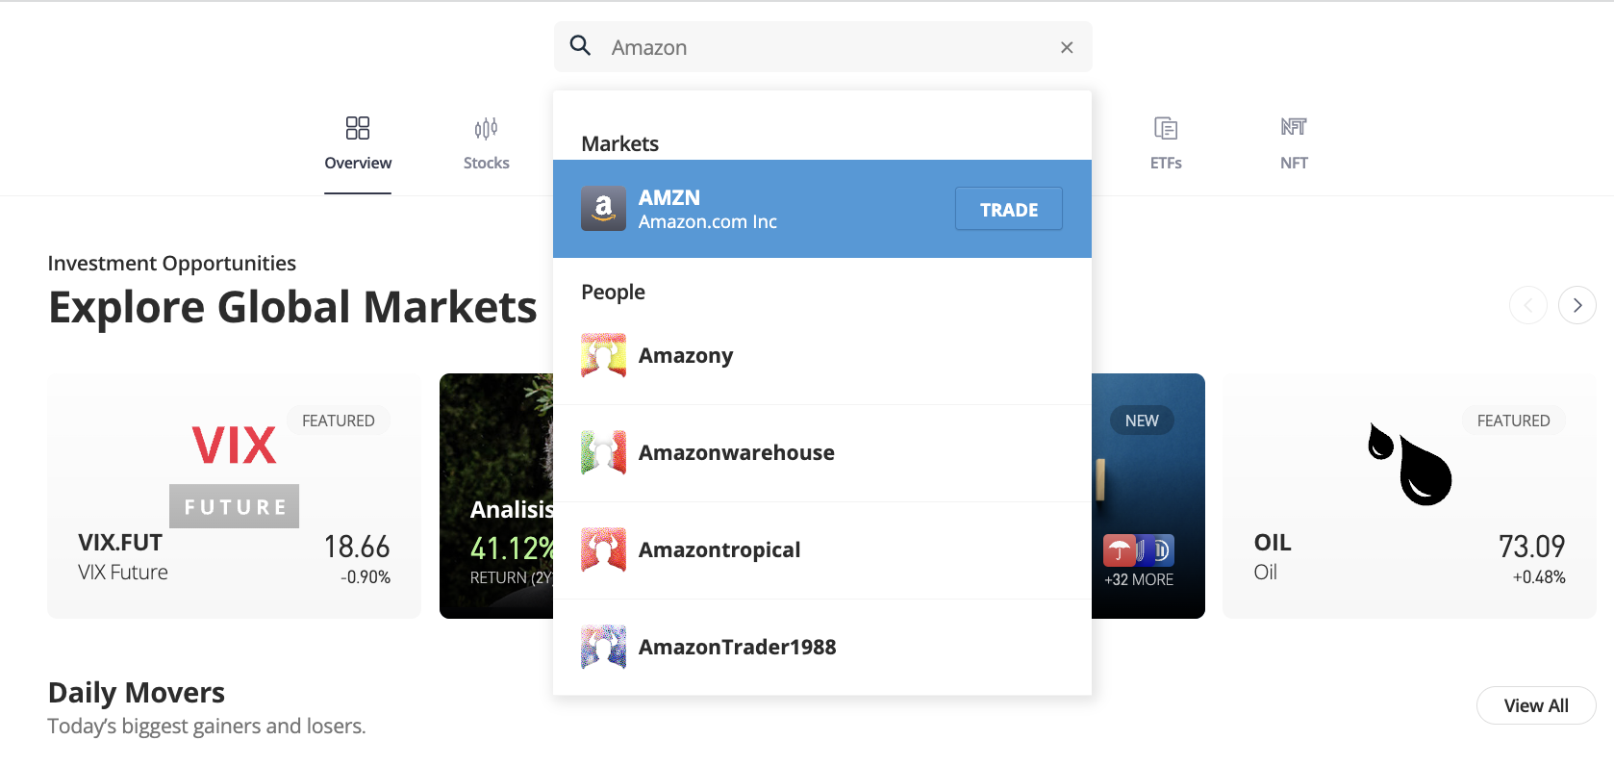The width and height of the screenshot is (1614, 766).
Task: Open the Amazontropical user profile
Action: point(822,550)
